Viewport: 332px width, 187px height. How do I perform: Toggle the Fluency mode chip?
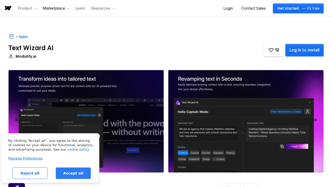pyautogui.click(x=230, y=153)
